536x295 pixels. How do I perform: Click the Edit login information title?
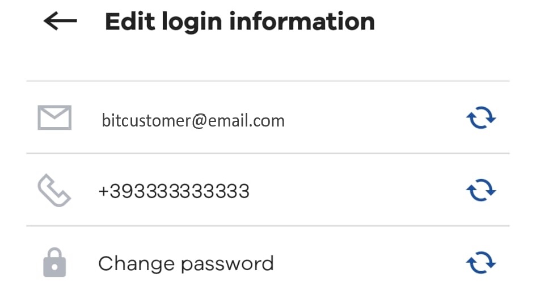[240, 22]
